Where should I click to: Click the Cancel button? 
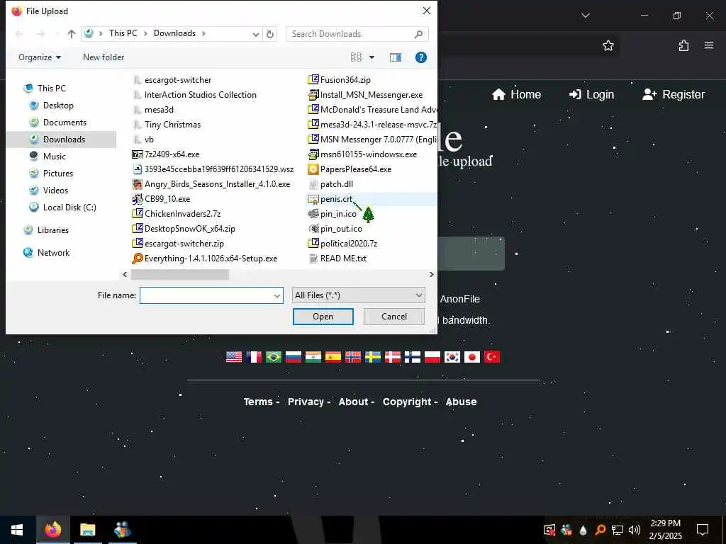[394, 317]
